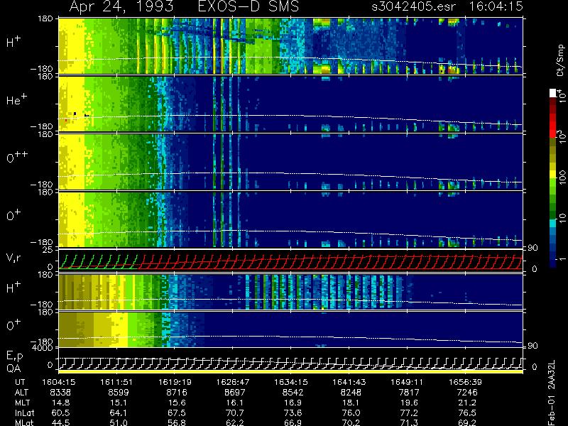
Task: Select UT tick value "1626:47"
Action: click(233, 382)
